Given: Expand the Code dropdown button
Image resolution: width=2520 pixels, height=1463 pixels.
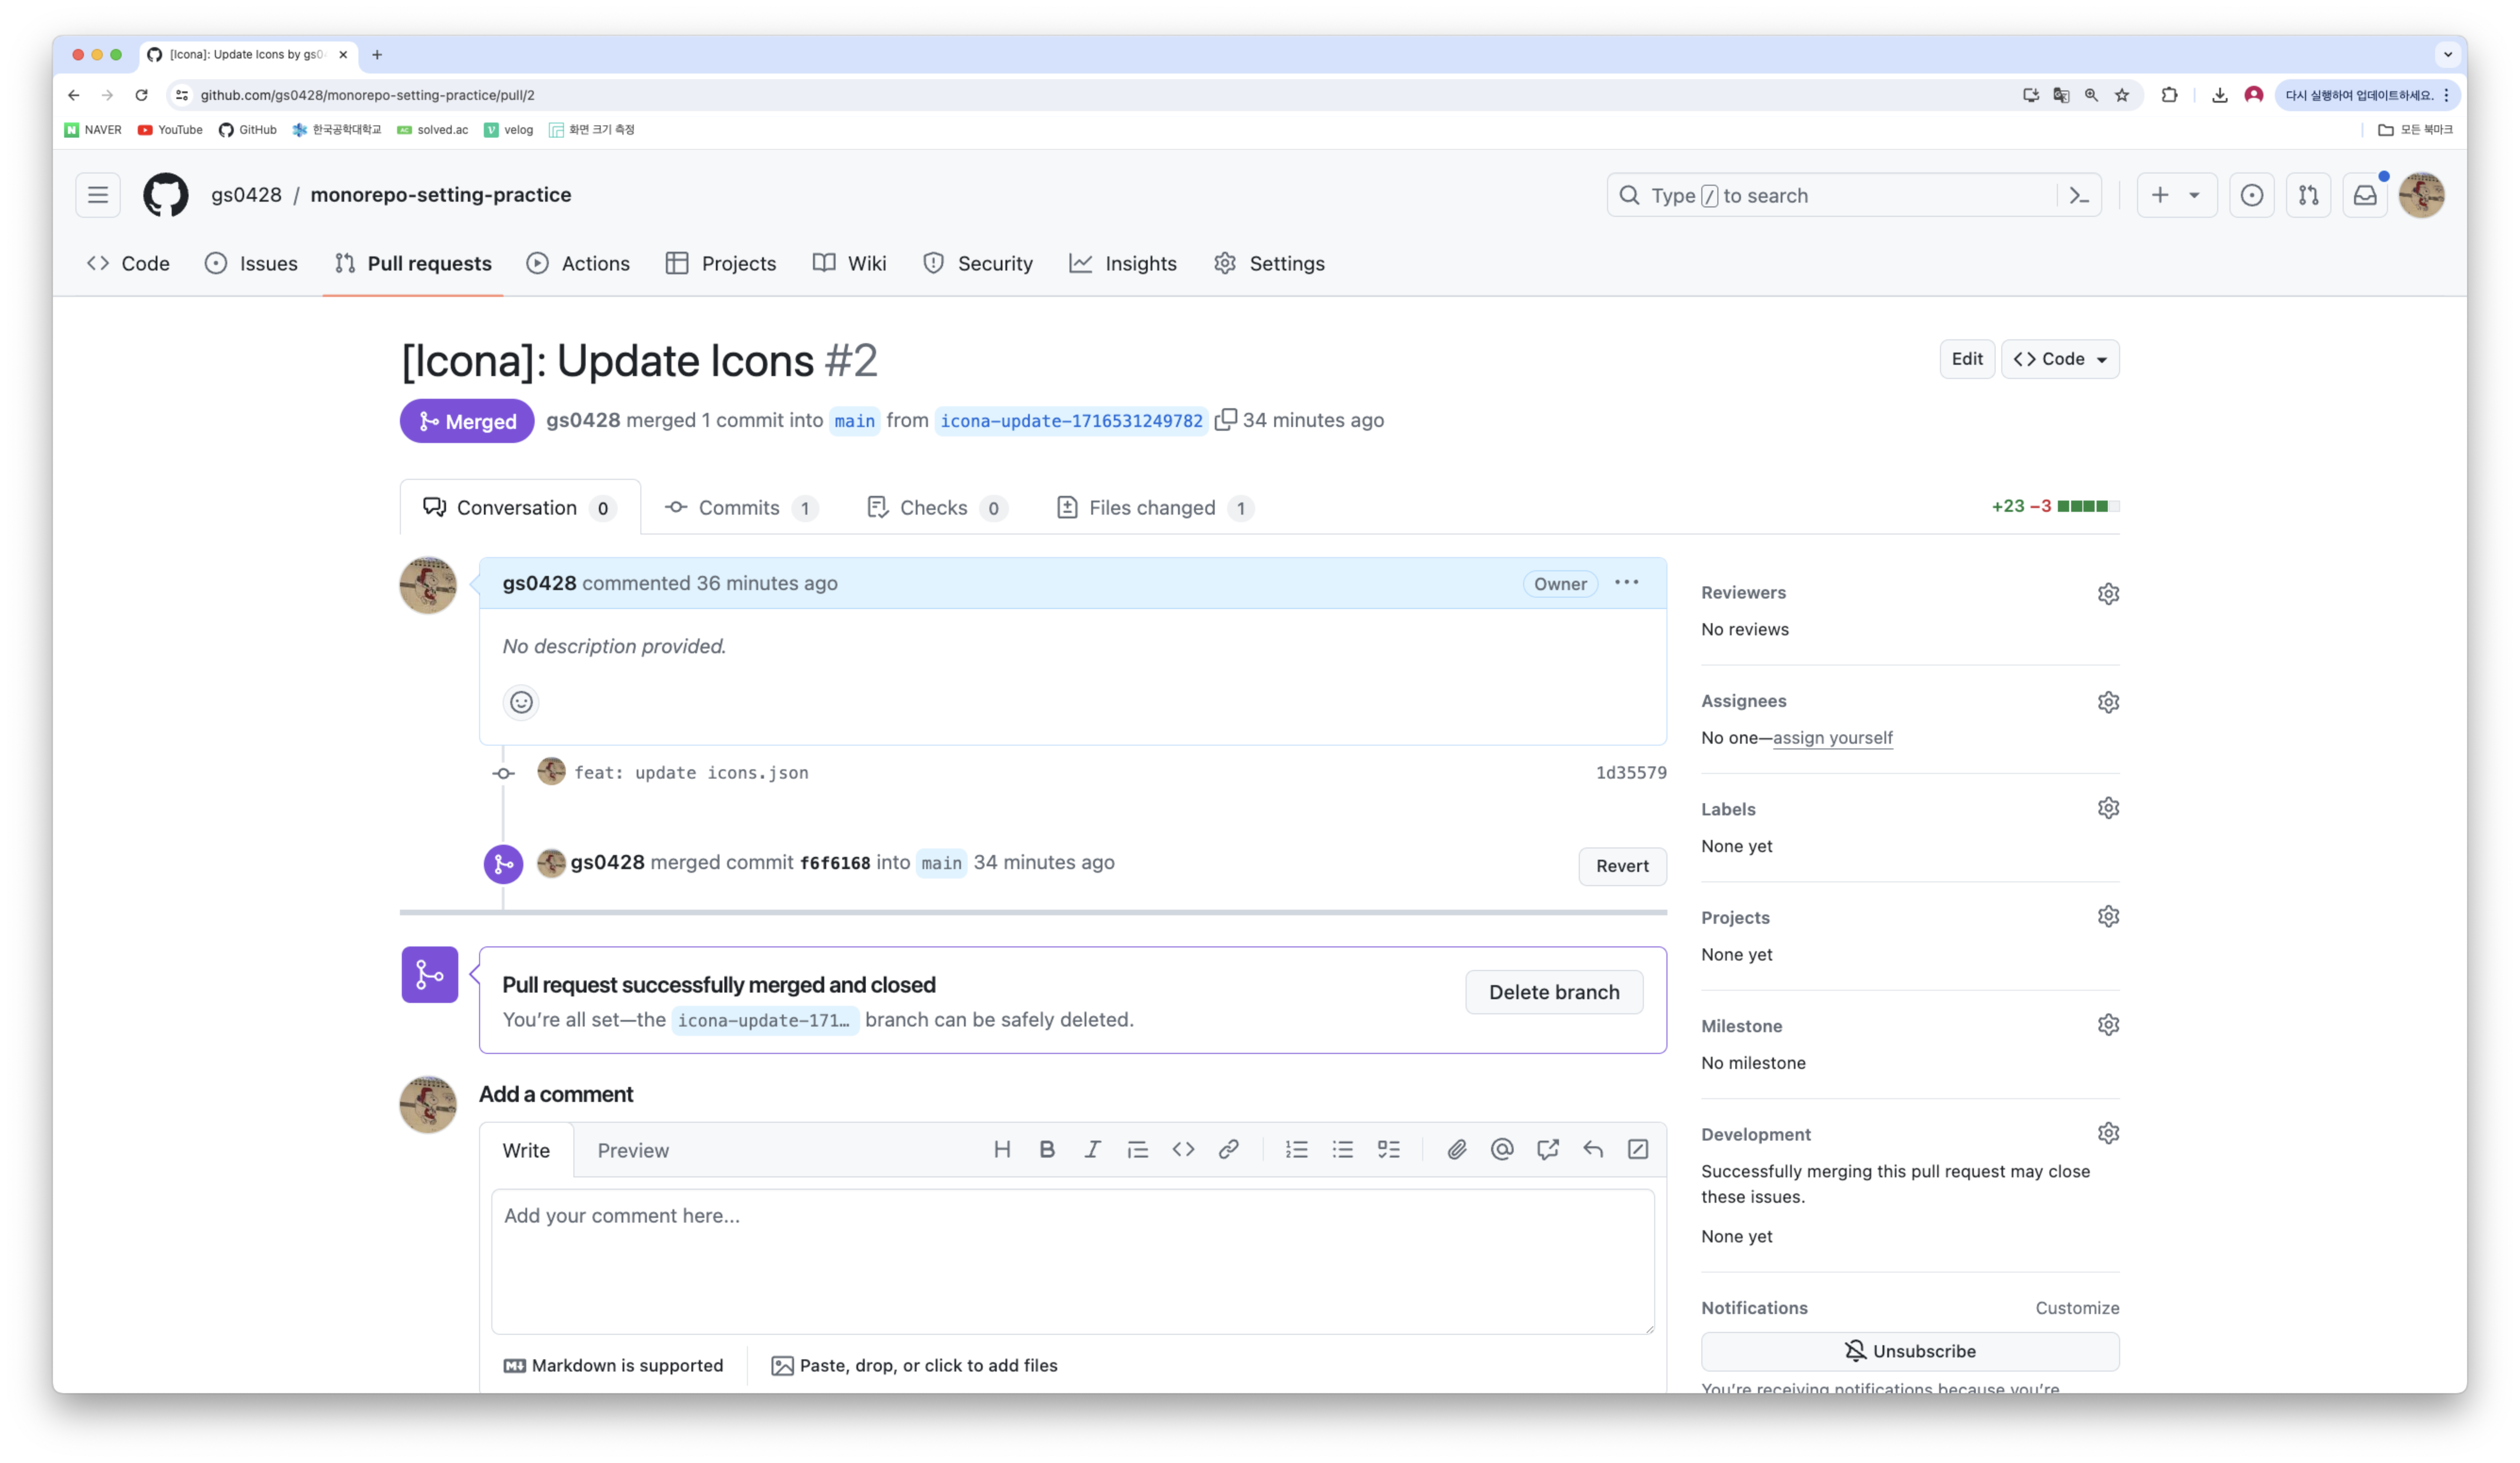Looking at the screenshot, I should [2060, 359].
